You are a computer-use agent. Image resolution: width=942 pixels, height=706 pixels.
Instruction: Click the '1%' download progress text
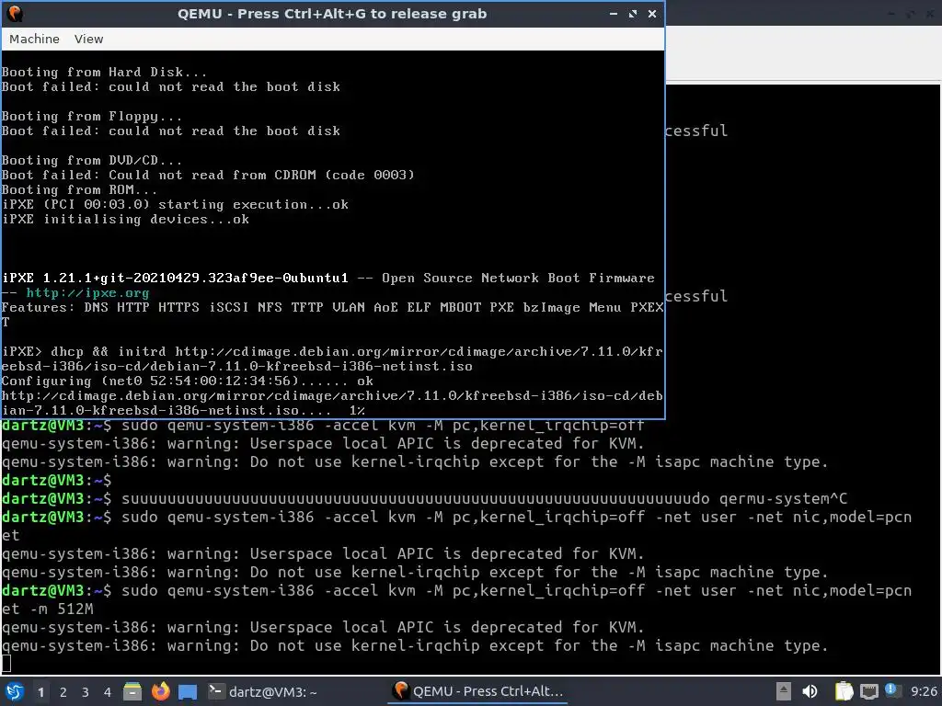pyautogui.click(x=358, y=411)
